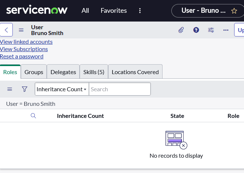Click the Reset a password link
Image resolution: width=244 pixels, height=173 pixels.
point(22,57)
